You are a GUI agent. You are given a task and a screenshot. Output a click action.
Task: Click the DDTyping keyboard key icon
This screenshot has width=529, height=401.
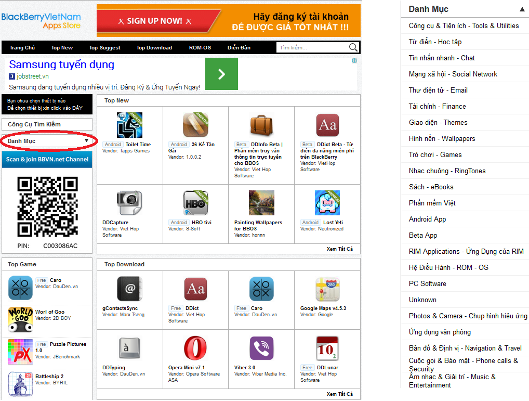click(129, 348)
